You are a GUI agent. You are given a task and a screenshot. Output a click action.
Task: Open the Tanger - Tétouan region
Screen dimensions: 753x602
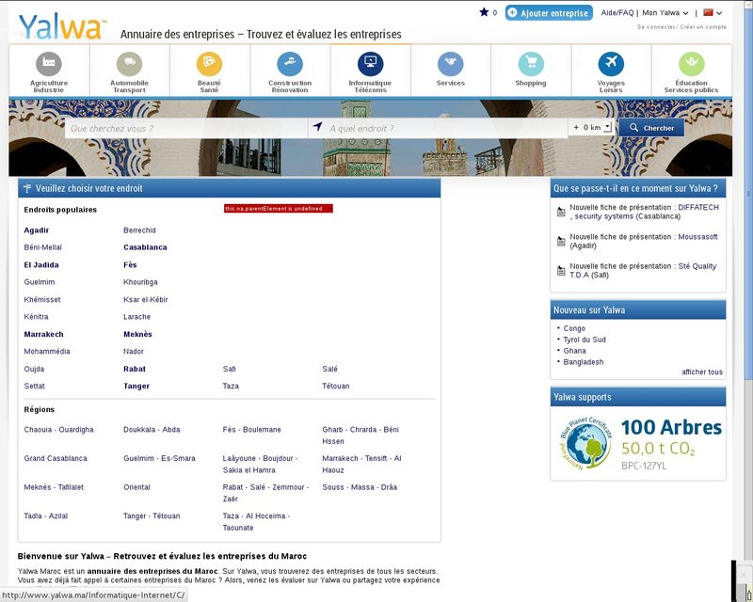coord(152,516)
